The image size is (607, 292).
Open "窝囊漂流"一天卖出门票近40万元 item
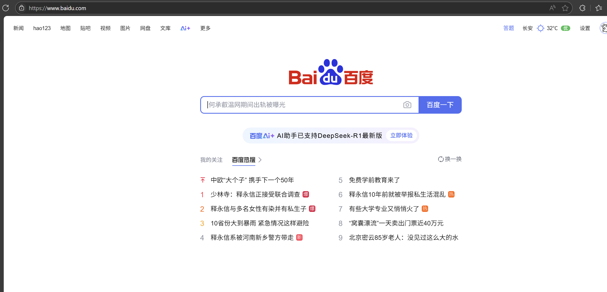coord(396,223)
